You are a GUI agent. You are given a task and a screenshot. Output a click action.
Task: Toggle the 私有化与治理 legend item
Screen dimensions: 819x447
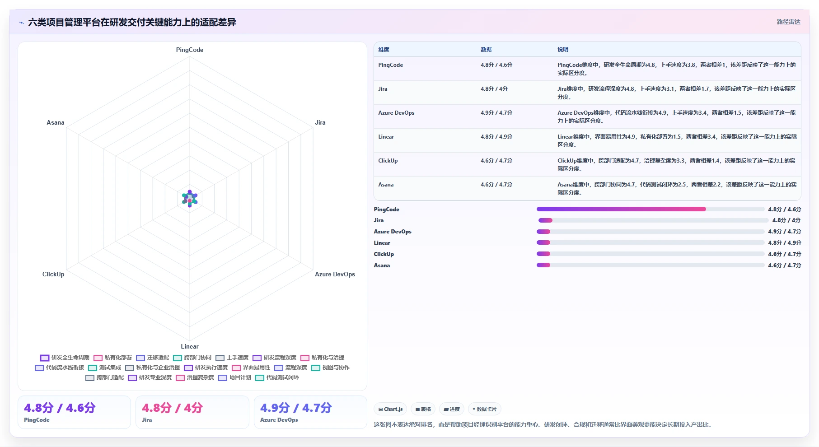click(x=322, y=358)
